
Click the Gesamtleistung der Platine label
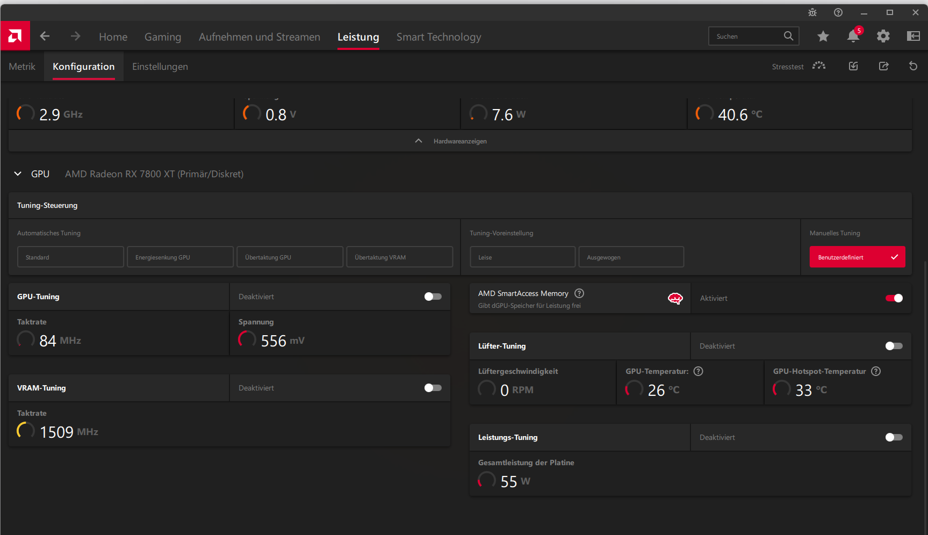526,462
